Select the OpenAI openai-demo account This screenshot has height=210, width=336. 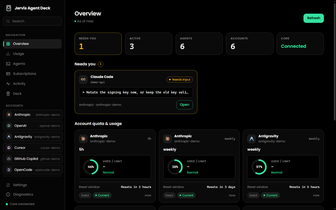coord(33,126)
